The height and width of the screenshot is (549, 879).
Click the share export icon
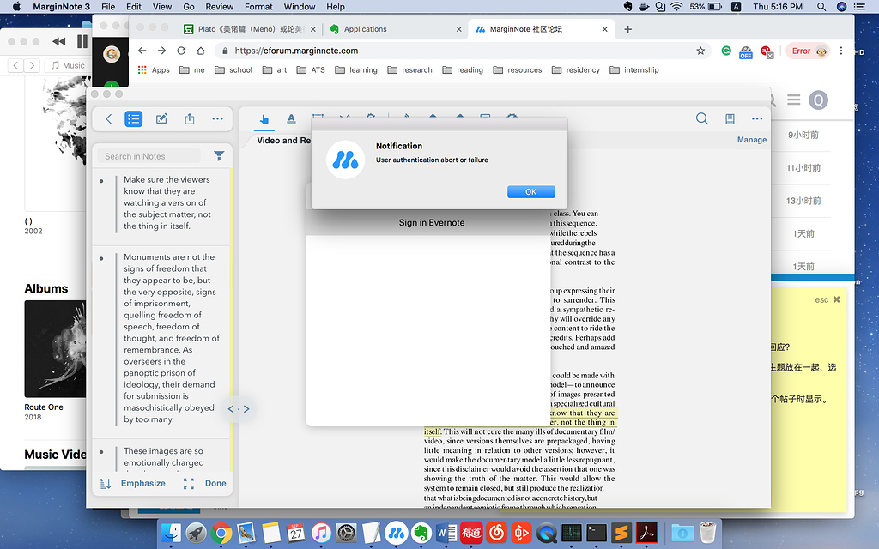pos(190,119)
